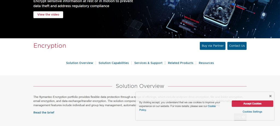
Task: Jump to Solution Overview section
Action: pos(80,63)
